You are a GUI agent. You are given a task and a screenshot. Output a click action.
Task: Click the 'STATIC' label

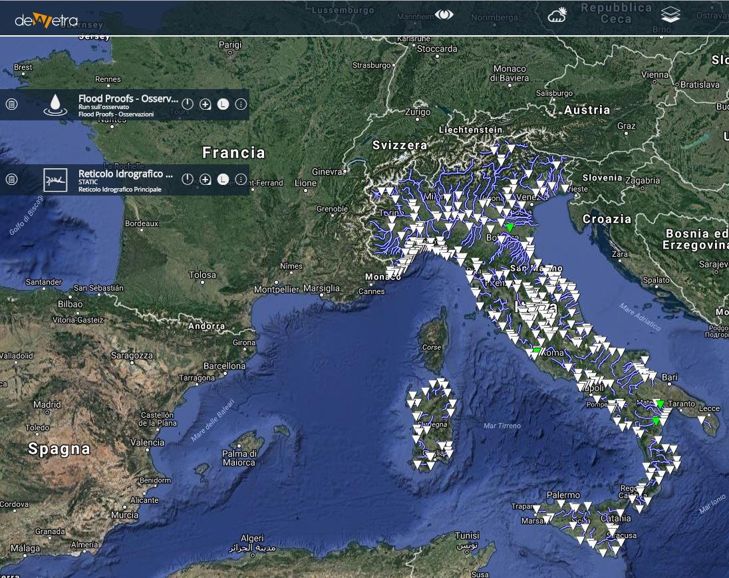[88, 182]
